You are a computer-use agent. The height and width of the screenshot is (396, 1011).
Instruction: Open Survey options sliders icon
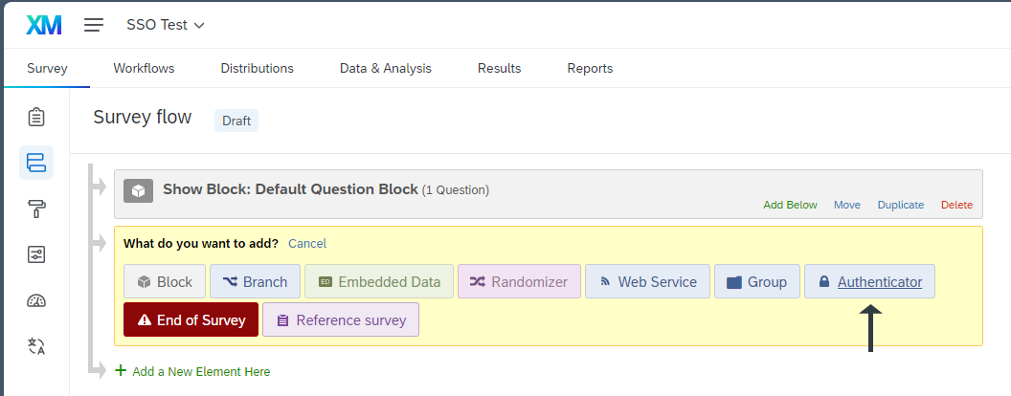tap(36, 254)
